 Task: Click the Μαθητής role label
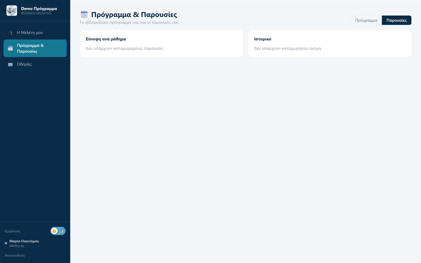[x=17, y=246]
